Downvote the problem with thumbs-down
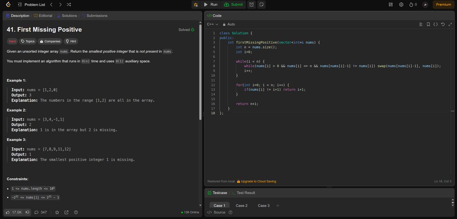The image size is (457, 219). 27,212
